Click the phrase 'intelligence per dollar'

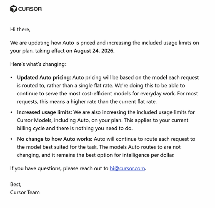click(148, 155)
